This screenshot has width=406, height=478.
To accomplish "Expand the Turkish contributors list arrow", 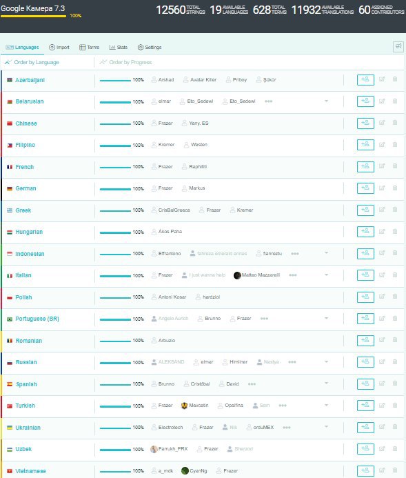I will tap(326, 405).
